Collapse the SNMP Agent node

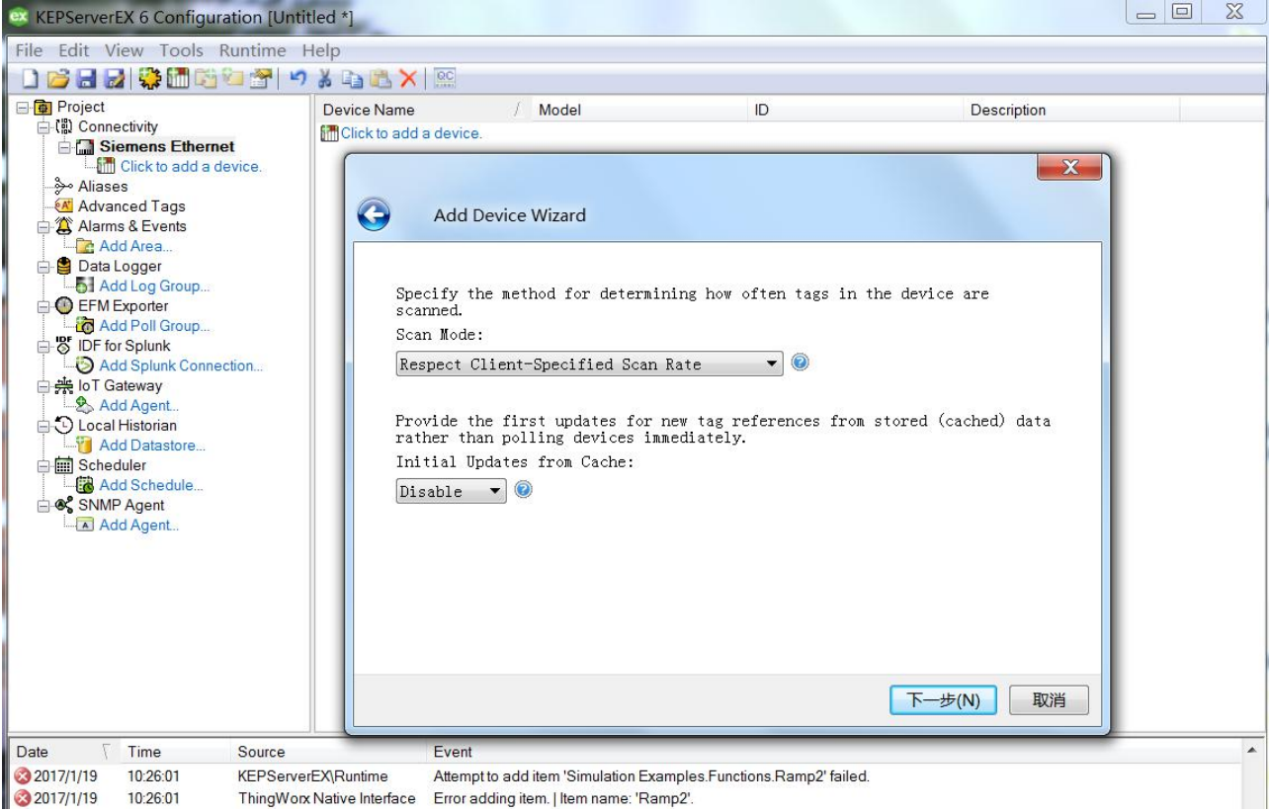click(42, 505)
